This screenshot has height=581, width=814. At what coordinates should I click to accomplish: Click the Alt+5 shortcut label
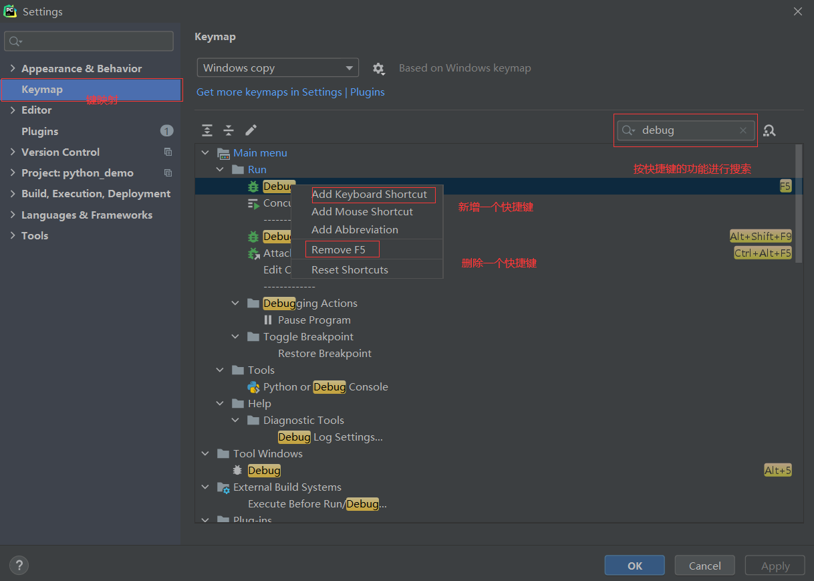click(x=778, y=471)
